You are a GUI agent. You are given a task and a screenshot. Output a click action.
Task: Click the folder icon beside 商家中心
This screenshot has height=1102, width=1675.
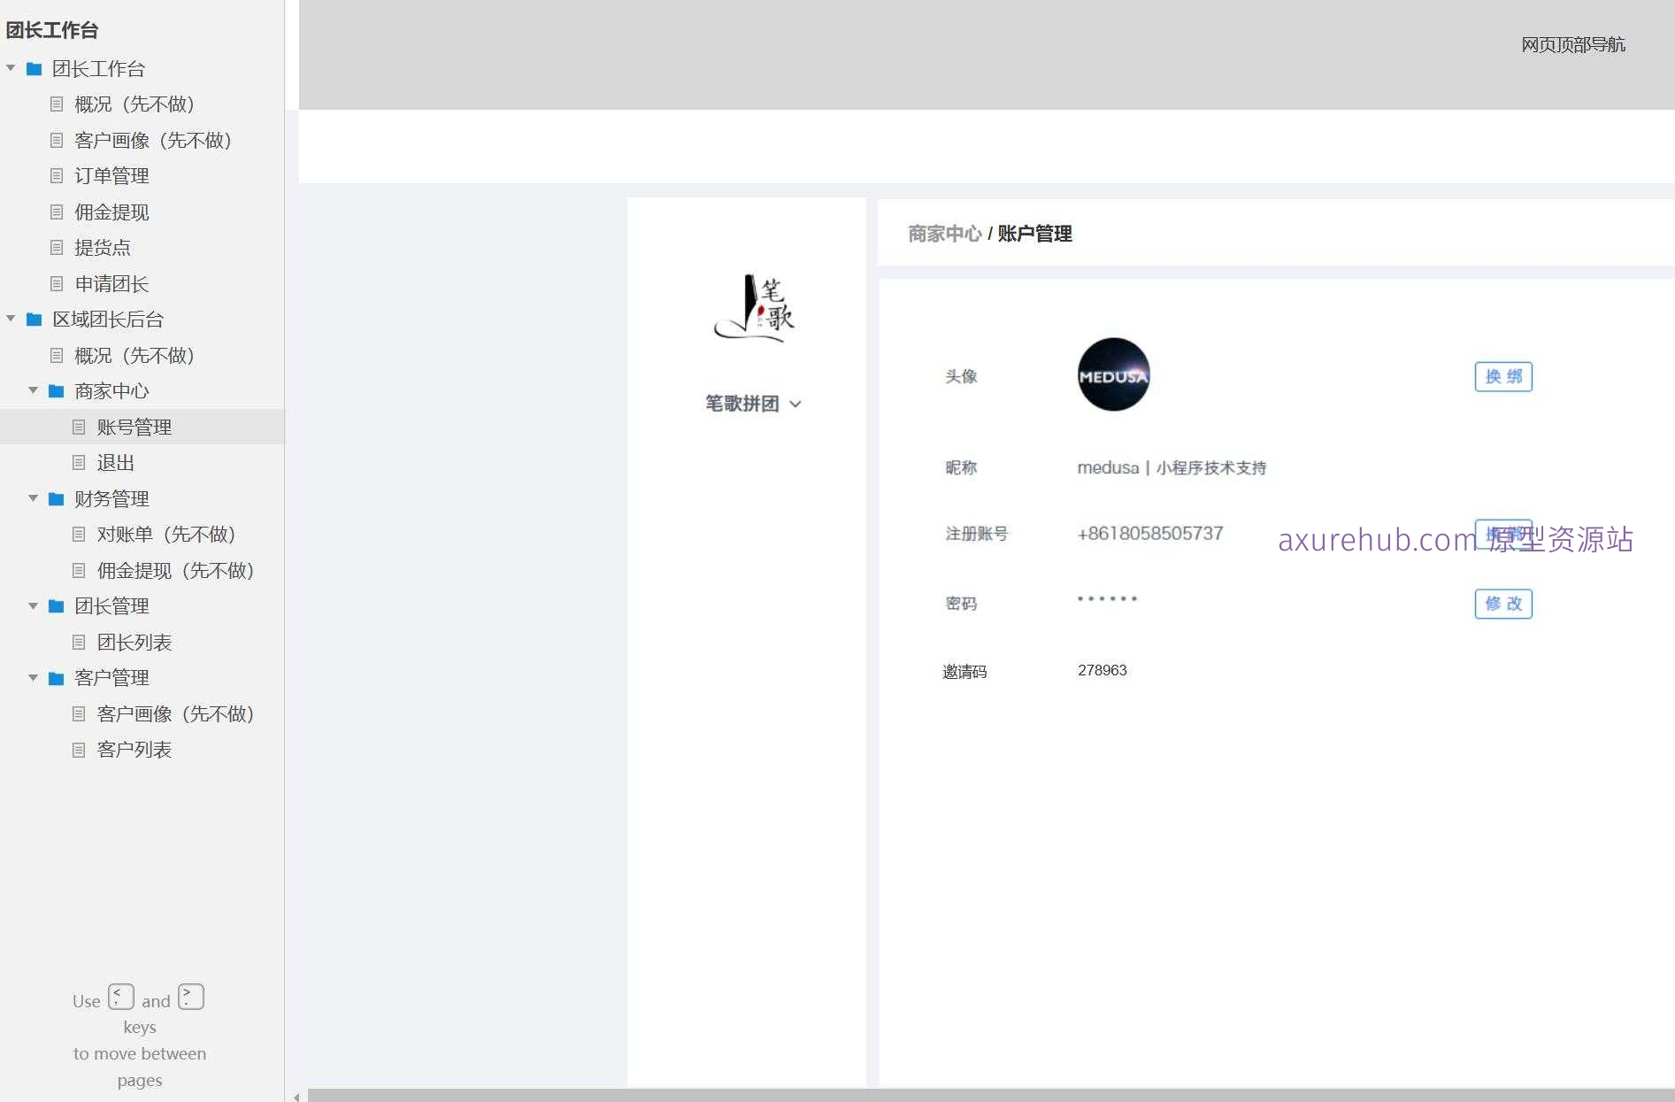tap(56, 390)
